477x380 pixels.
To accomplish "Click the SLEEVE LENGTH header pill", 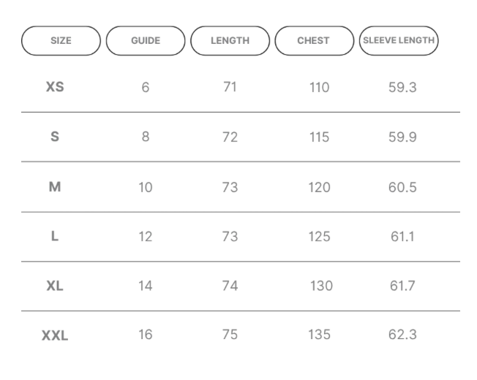I will click(399, 41).
